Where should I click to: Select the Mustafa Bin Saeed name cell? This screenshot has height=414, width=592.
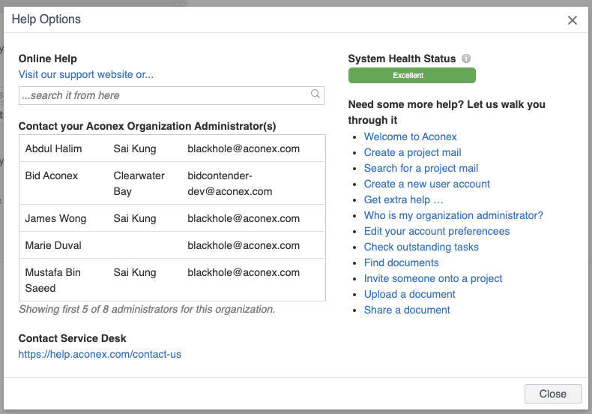(53, 280)
